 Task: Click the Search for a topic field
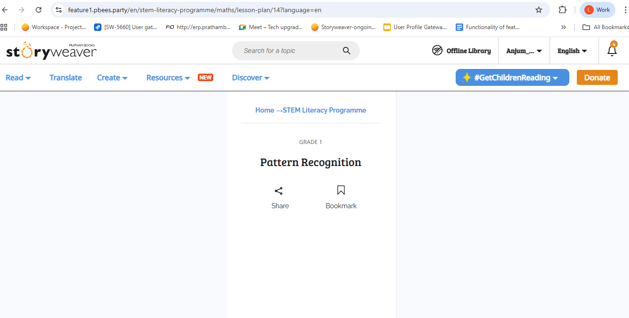[289, 51]
